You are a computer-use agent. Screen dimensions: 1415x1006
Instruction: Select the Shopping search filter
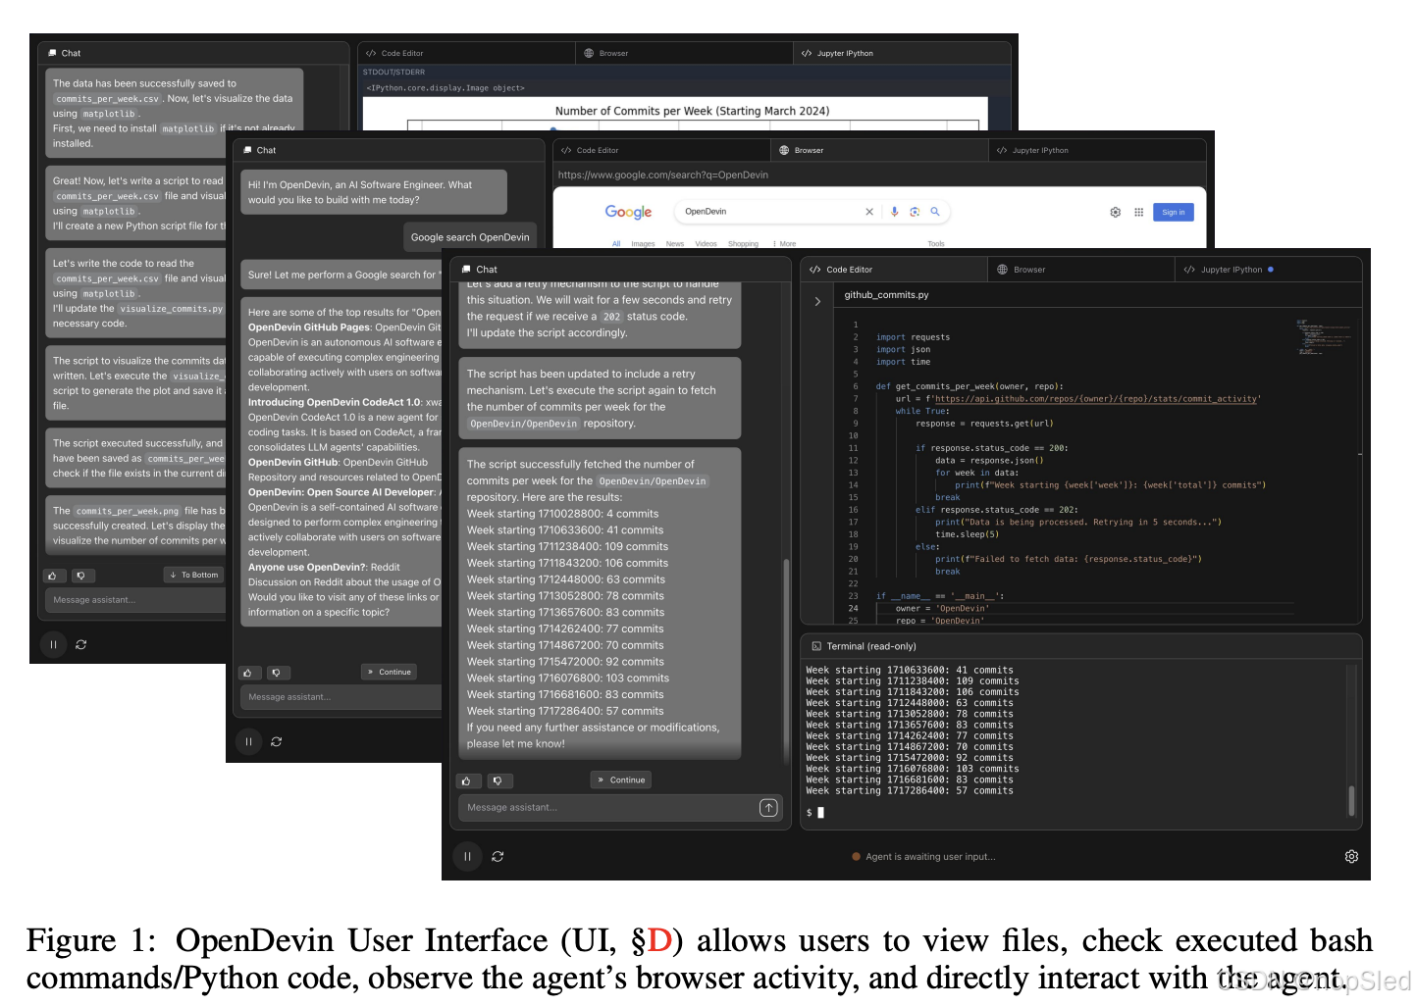click(x=743, y=243)
